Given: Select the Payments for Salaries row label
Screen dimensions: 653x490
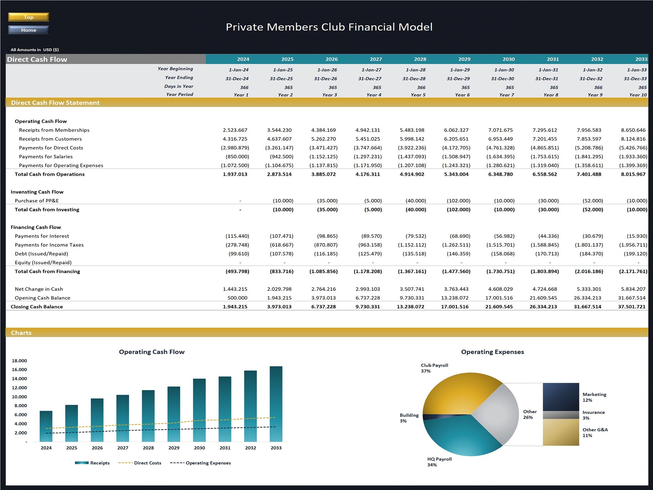Looking at the screenshot, I should [x=46, y=156].
